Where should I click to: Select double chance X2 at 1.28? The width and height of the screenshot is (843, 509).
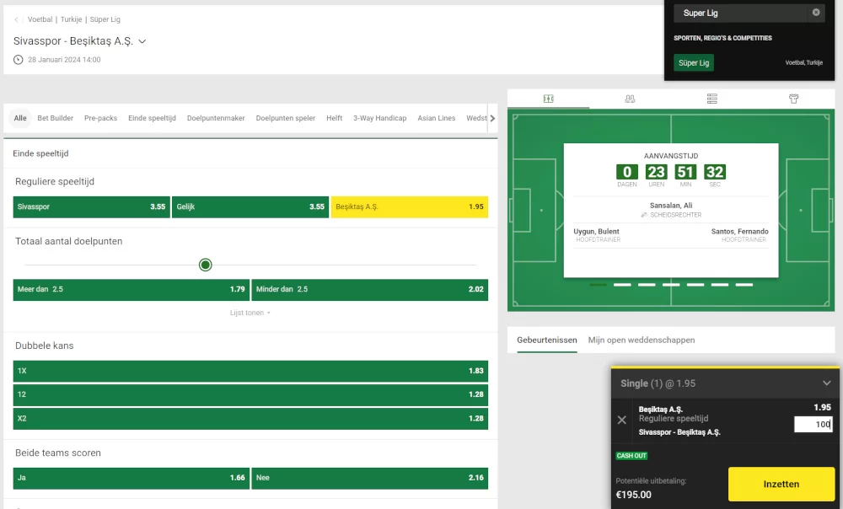click(250, 419)
